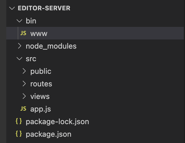Screen dimensions: 185x143
Task: Open package-lock.json in the editor
Action: [57, 122]
